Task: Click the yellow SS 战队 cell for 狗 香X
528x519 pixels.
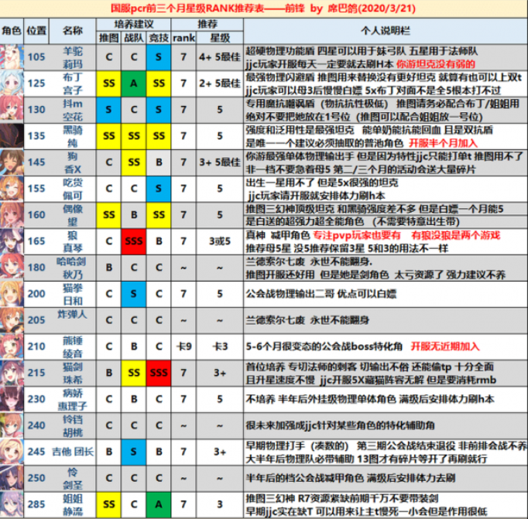Action: pyautogui.click(x=134, y=162)
